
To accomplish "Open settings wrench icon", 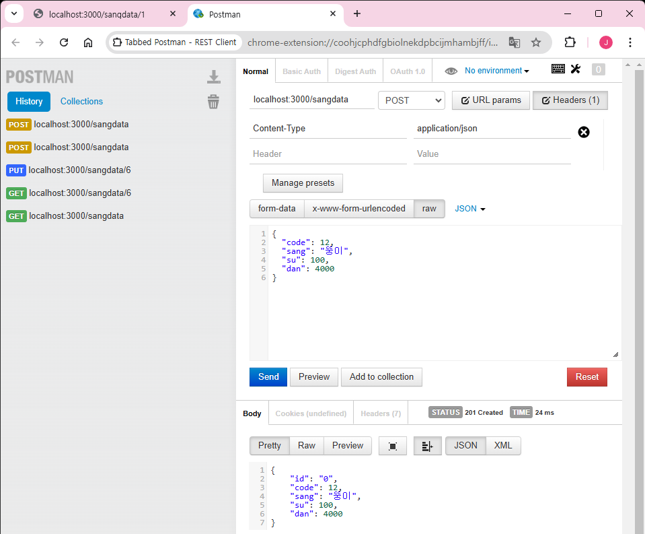I will click(576, 69).
